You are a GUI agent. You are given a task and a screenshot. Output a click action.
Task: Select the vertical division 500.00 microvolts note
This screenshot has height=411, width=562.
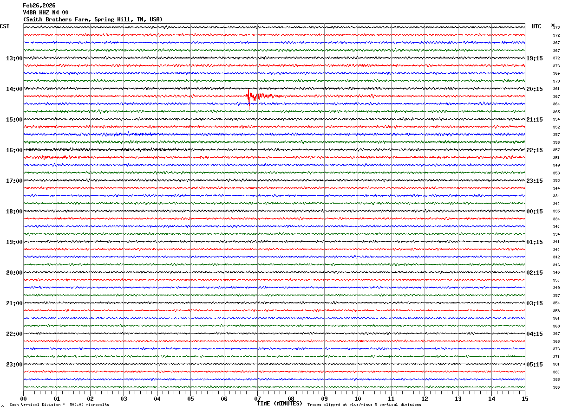click(59, 405)
